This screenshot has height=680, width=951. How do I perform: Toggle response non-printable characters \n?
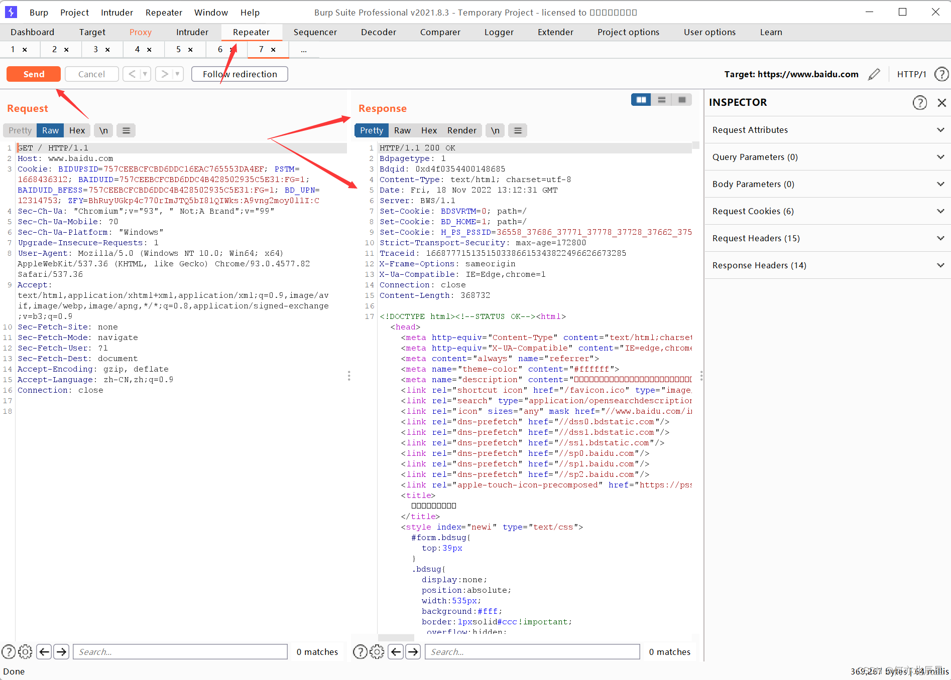tap(495, 130)
